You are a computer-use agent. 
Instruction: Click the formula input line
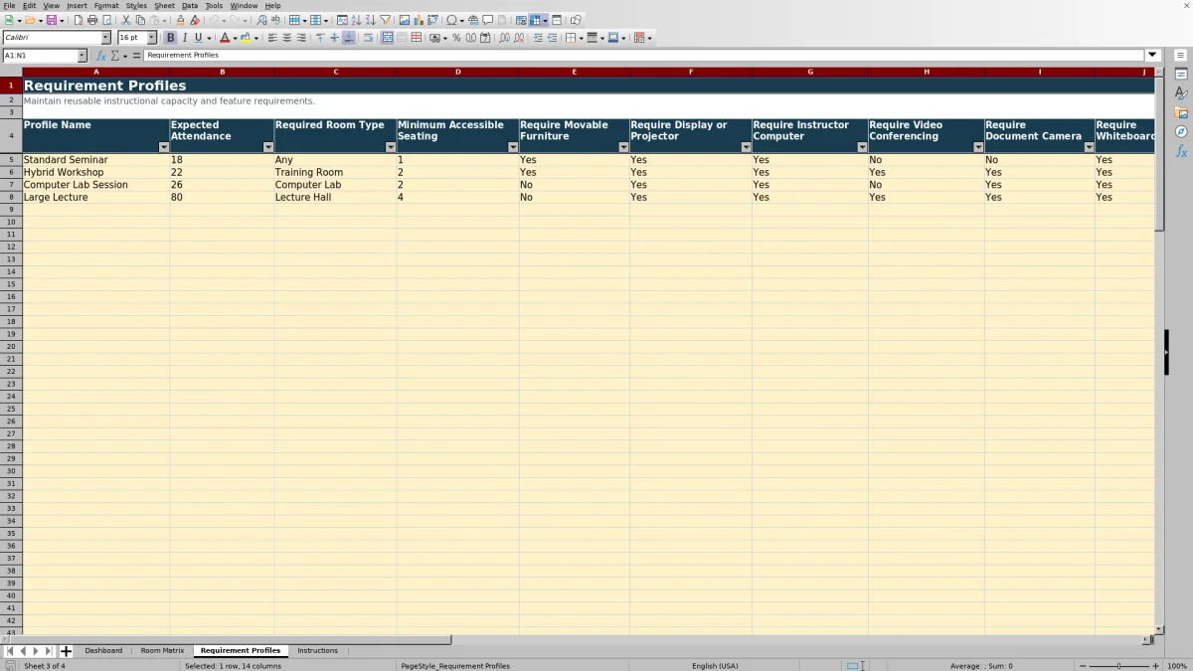pyautogui.click(x=644, y=56)
